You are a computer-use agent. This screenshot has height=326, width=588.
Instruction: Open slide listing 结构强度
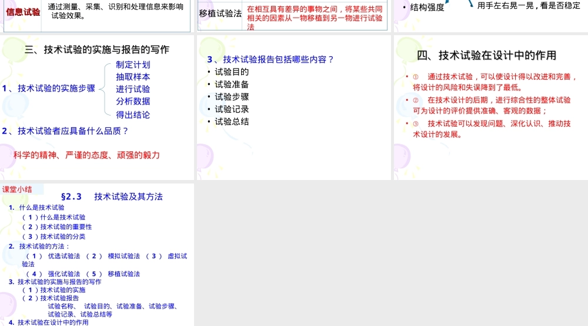coord(491,16)
